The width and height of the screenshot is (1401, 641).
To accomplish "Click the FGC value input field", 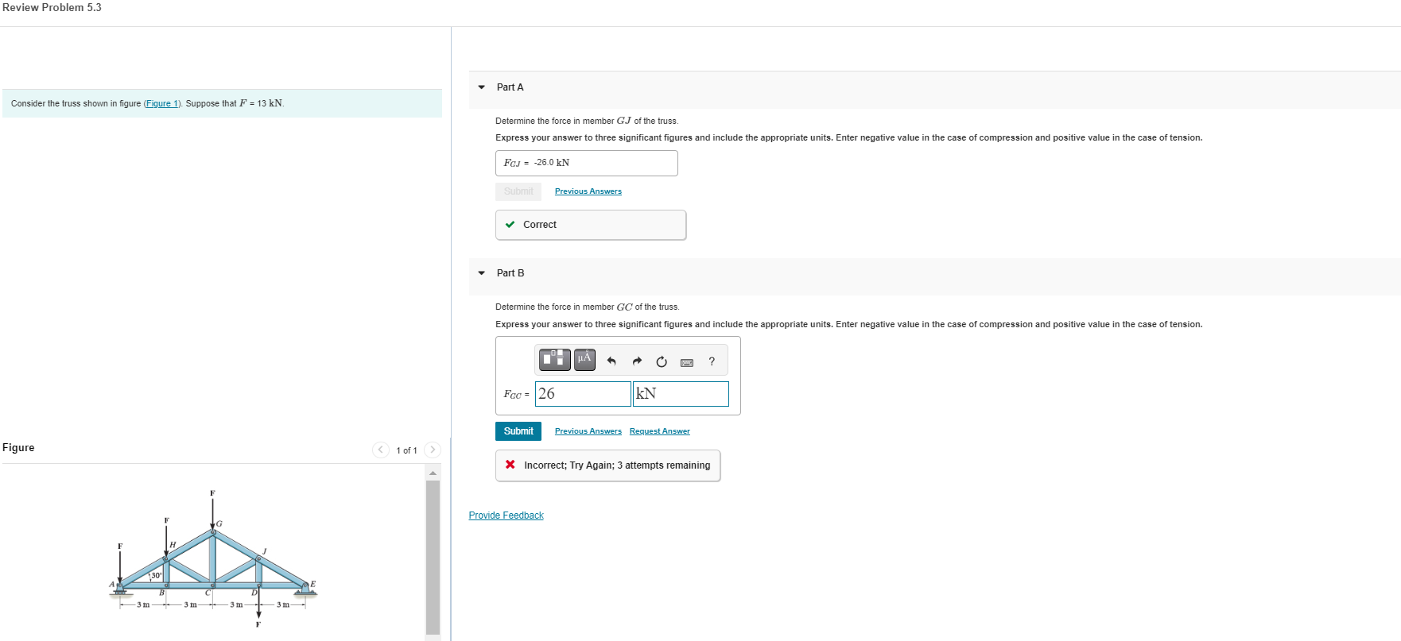I will coord(584,394).
